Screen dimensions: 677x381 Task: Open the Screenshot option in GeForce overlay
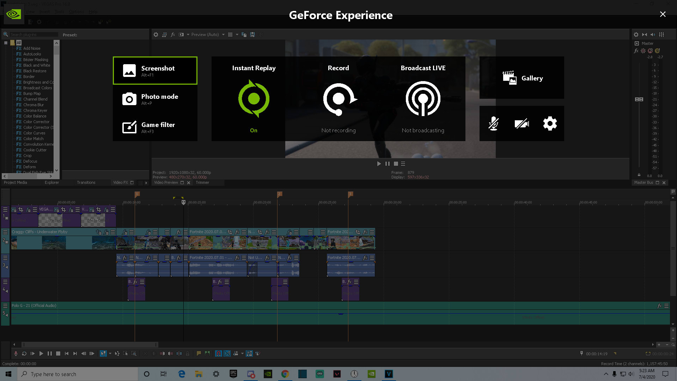[x=155, y=71]
